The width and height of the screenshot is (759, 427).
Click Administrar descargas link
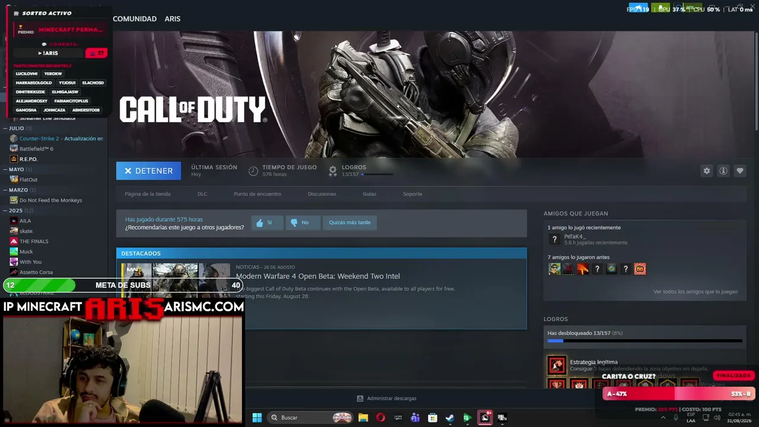[391, 399]
